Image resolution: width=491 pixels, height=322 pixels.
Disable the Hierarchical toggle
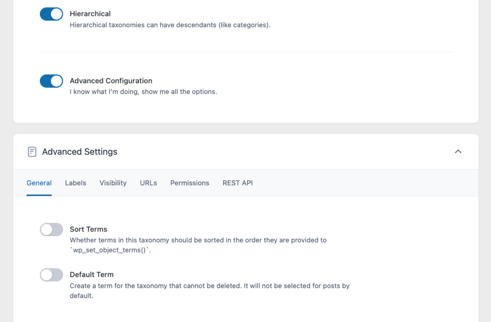pos(51,14)
